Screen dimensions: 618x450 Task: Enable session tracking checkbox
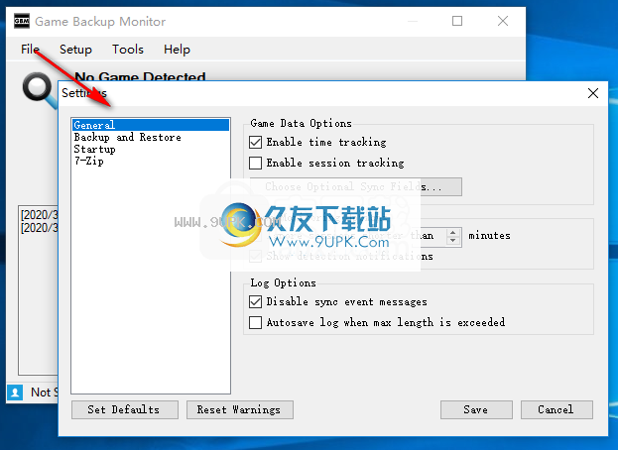coord(255,163)
